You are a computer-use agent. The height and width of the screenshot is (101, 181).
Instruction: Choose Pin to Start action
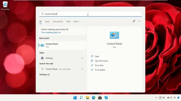[x=99, y=65]
